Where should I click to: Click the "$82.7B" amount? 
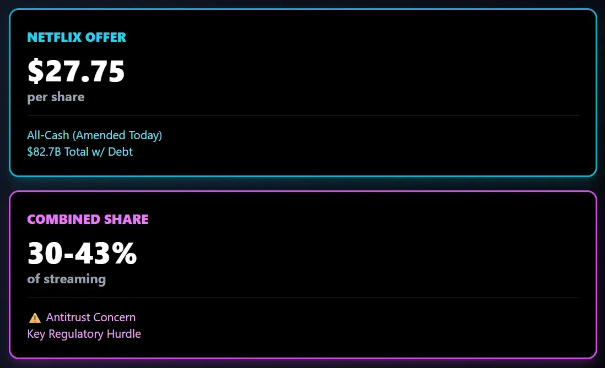(44, 152)
